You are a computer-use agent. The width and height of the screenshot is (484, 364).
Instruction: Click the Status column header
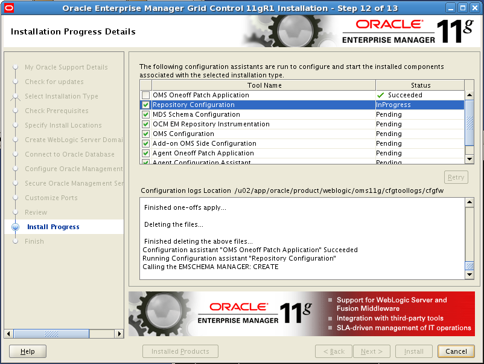click(421, 85)
